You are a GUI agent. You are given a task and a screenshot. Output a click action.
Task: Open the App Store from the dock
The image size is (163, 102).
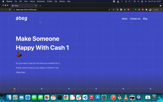pyautogui.click(x=98, y=98)
